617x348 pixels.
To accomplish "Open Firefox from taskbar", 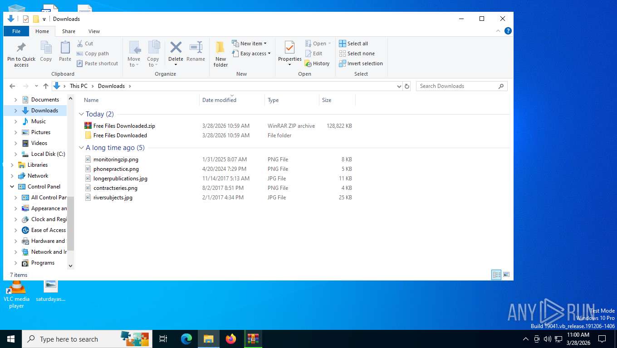I will [x=231, y=339].
